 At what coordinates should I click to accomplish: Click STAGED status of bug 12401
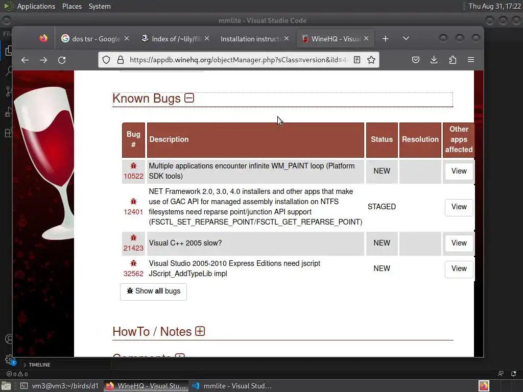point(382,207)
